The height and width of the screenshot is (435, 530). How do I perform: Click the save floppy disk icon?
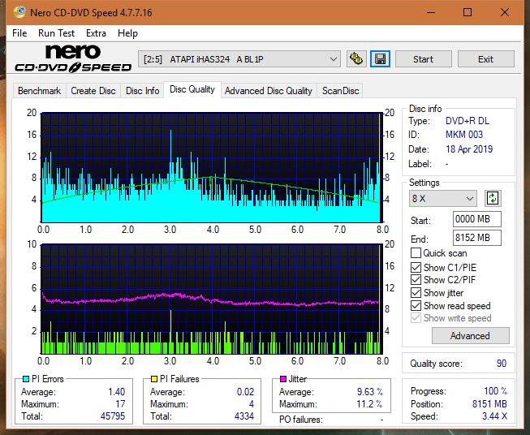[381, 59]
